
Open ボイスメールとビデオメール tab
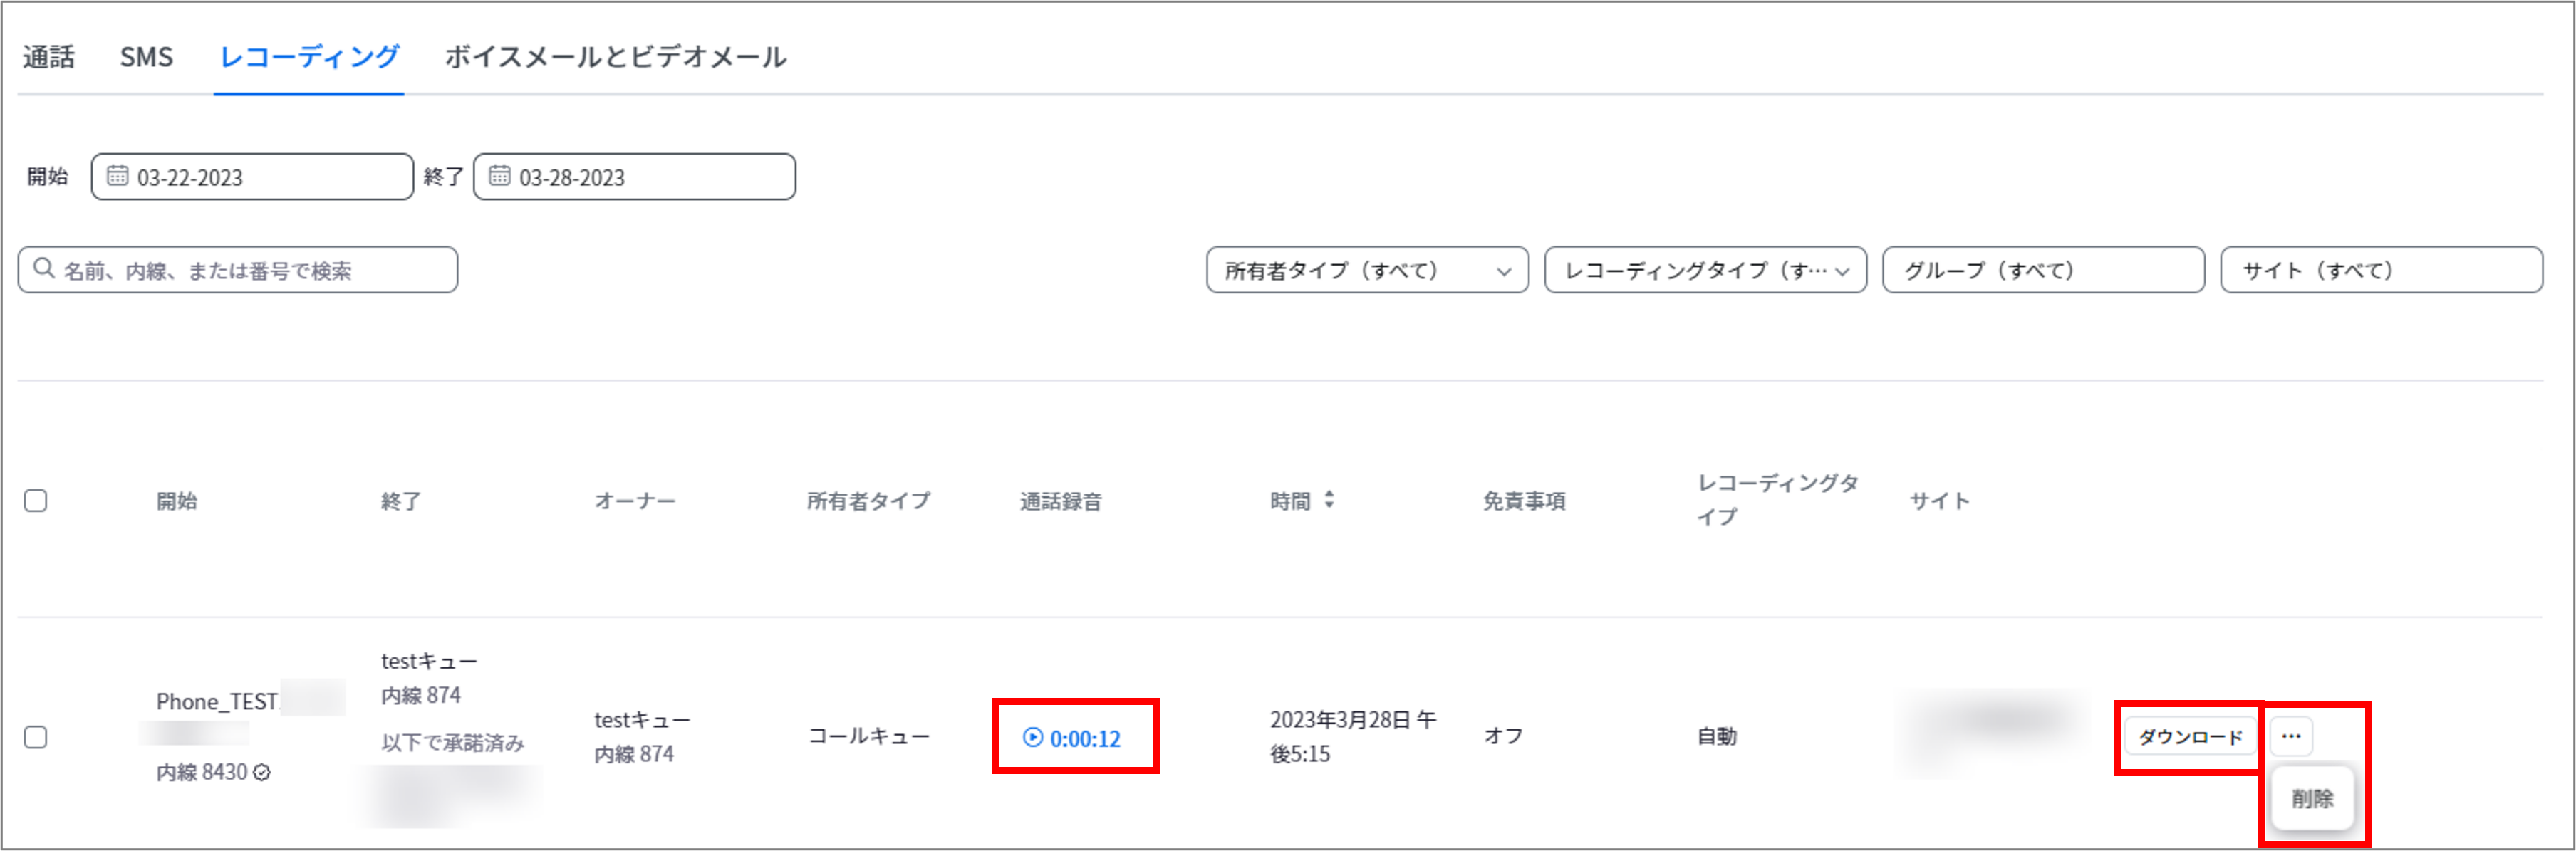(x=615, y=57)
